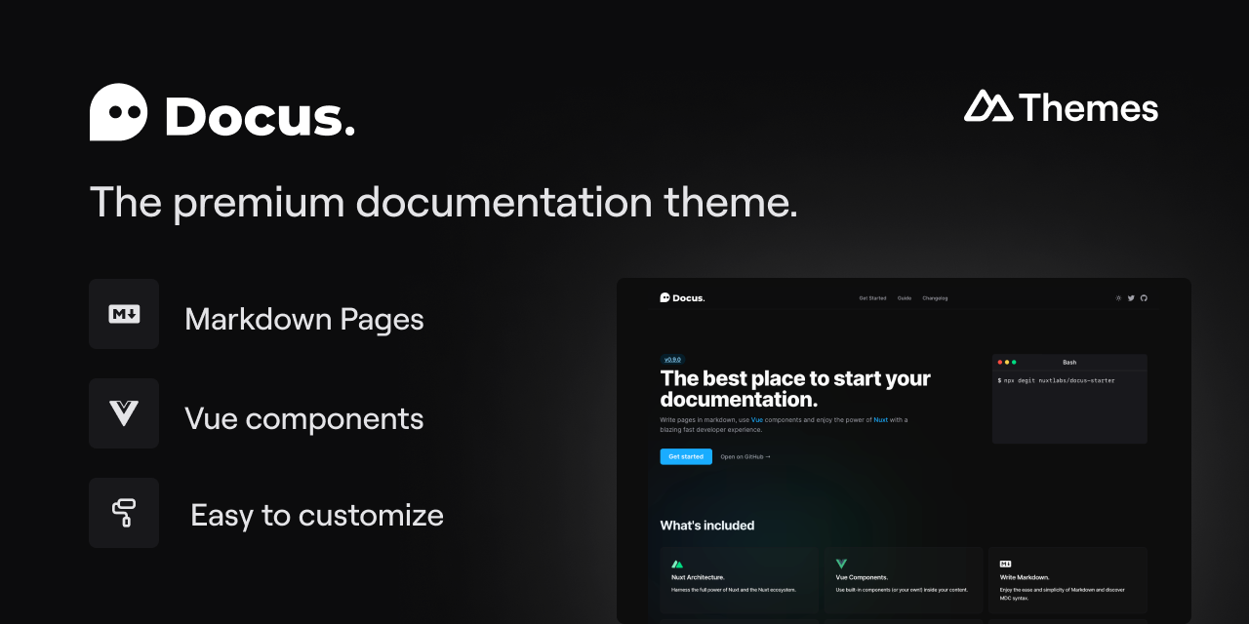1249x624 pixels.
Task: Click the paint roller Easy to customize icon
Action: pyautogui.click(x=123, y=513)
